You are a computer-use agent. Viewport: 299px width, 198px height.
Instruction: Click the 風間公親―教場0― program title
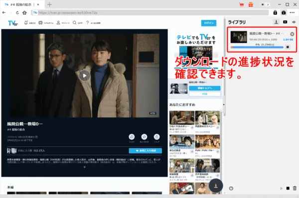(24, 124)
